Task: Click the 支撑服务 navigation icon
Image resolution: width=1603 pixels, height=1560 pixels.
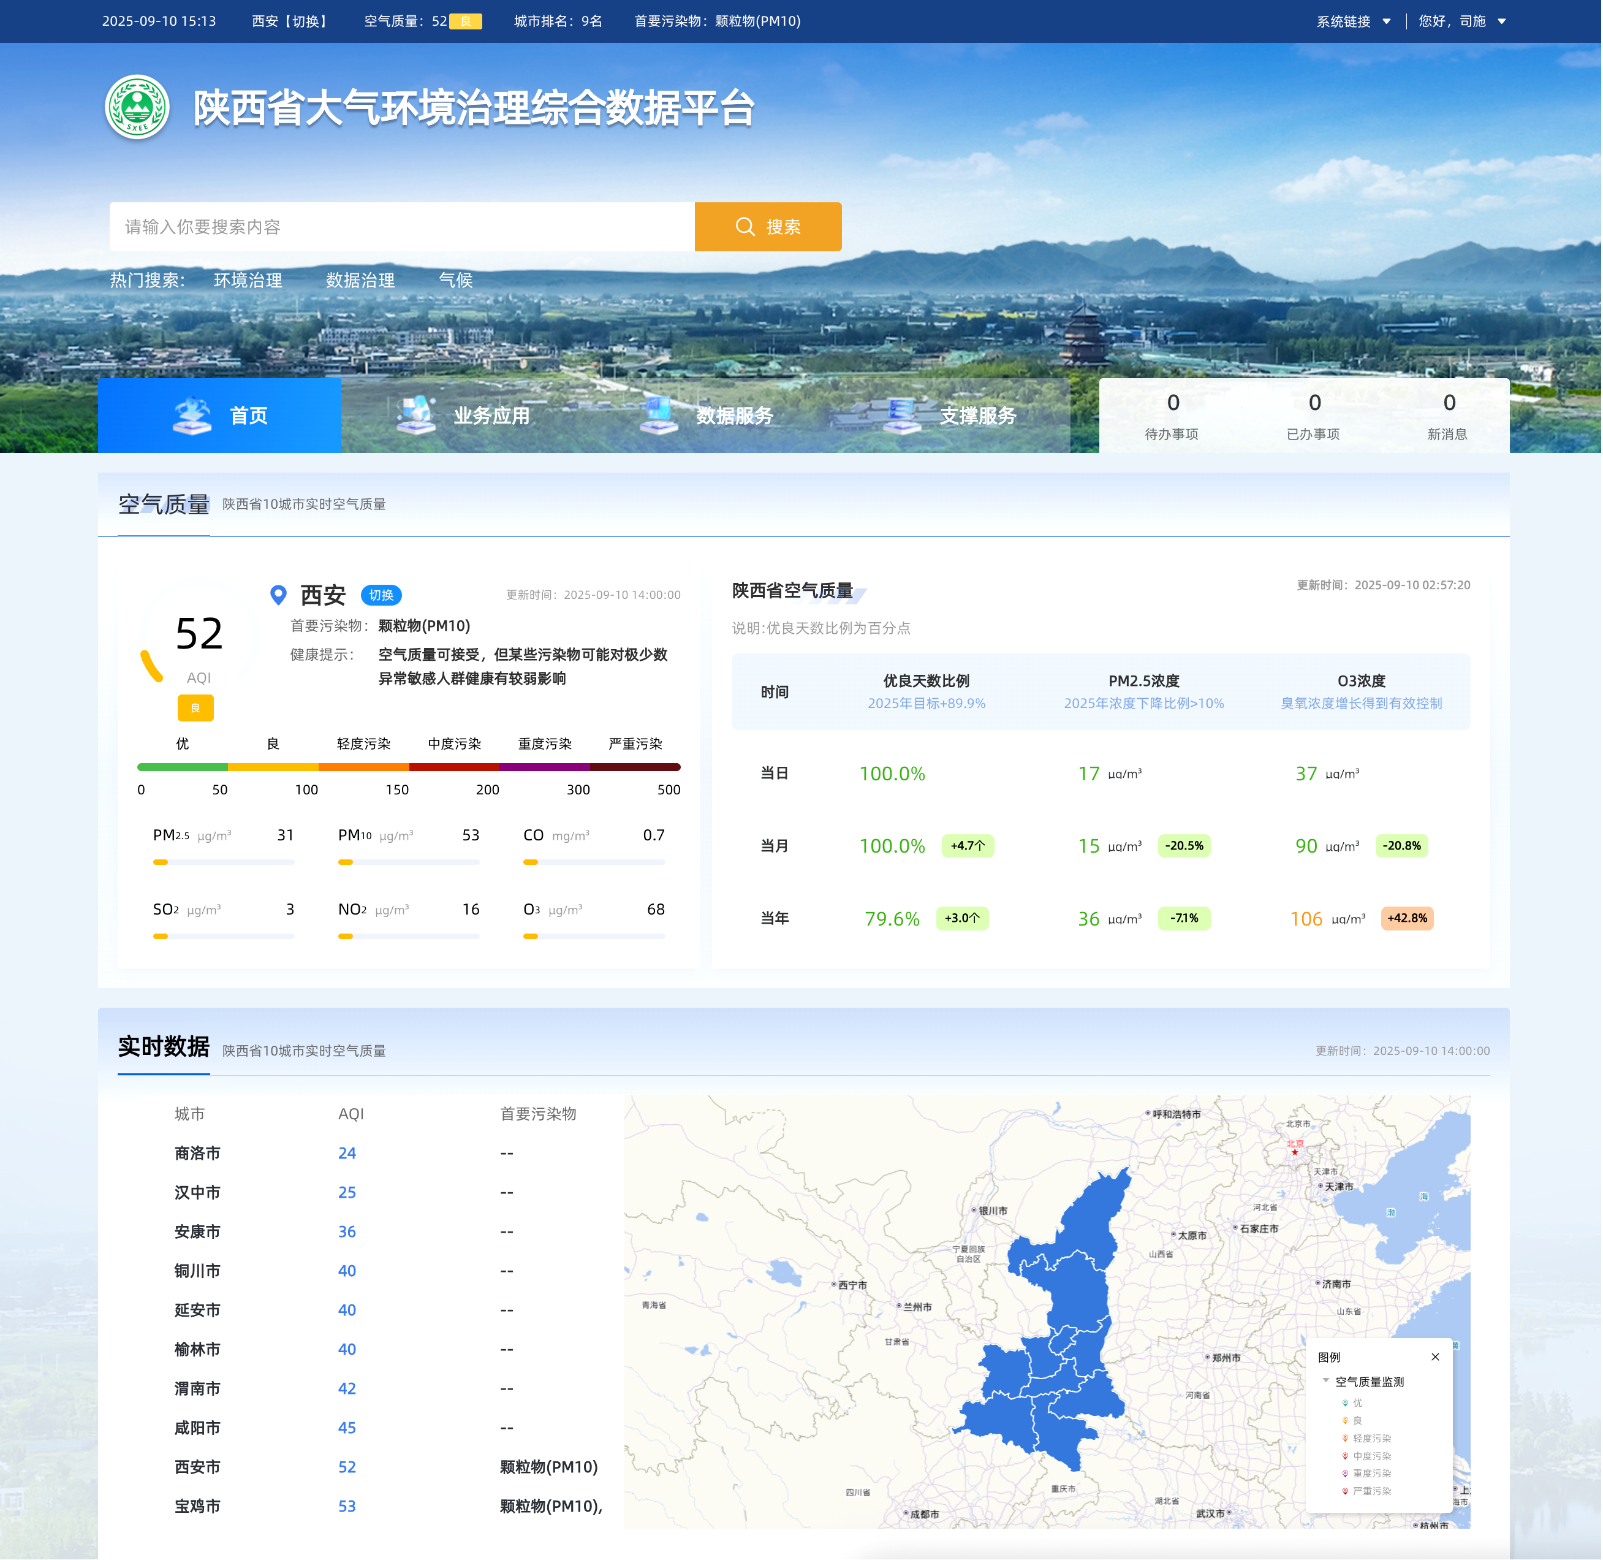Action: 901,414
